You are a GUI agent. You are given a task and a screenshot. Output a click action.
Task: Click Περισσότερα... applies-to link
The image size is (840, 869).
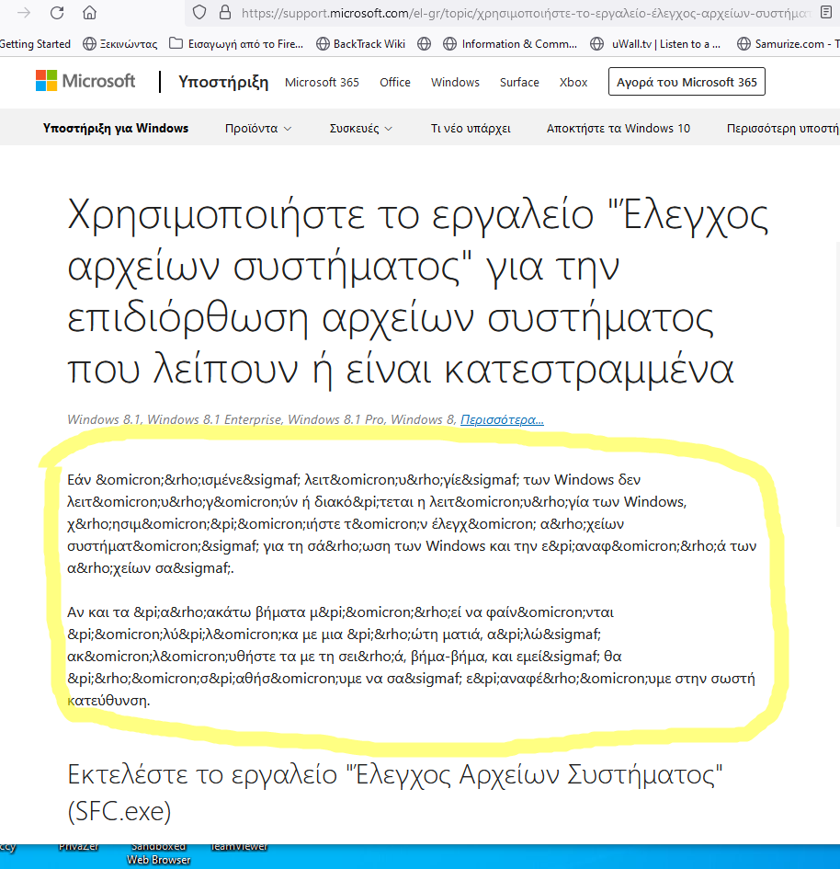coord(502,419)
